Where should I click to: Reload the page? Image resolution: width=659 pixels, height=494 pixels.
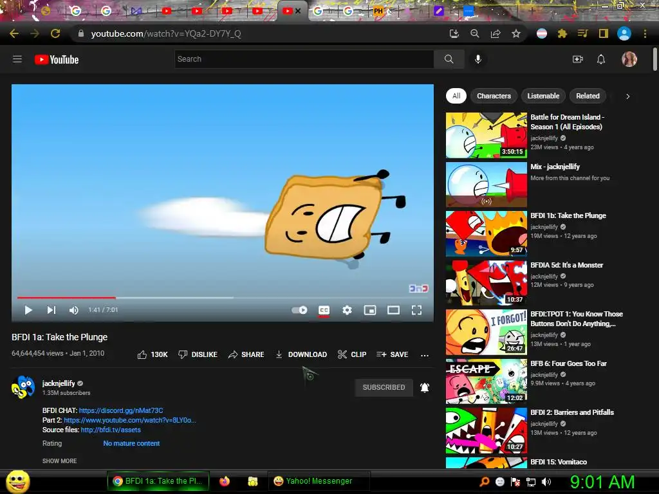point(55,33)
